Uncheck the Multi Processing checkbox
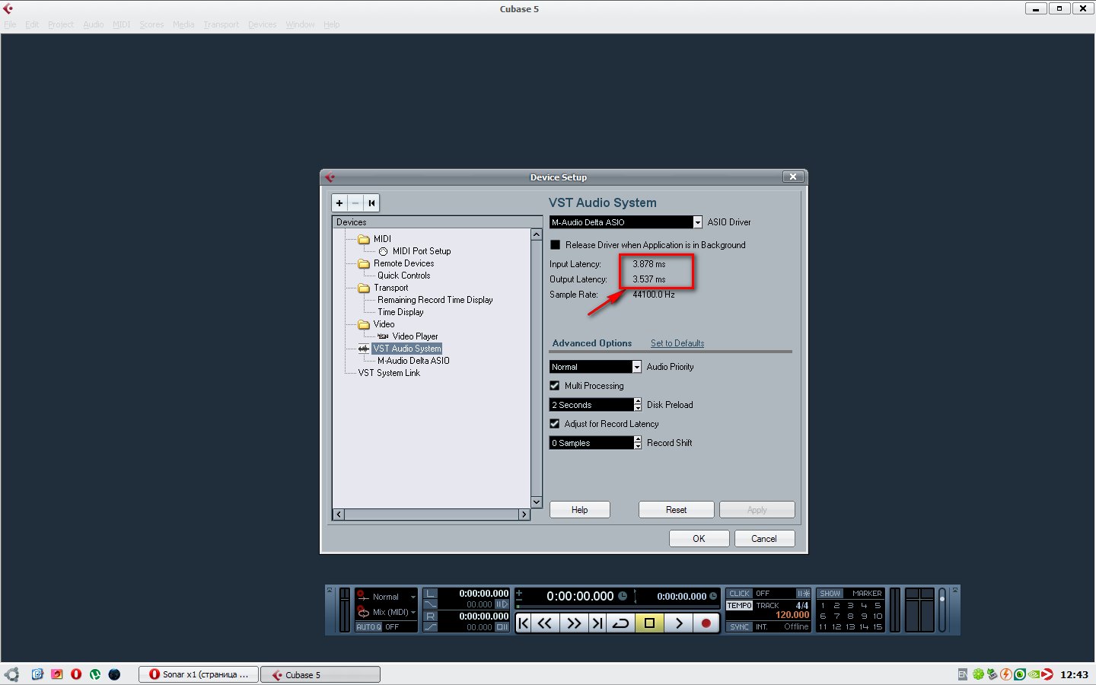1096x685 pixels. coord(555,386)
